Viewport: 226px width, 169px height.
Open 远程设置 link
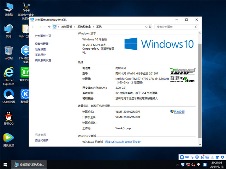[x=40, y=49]
